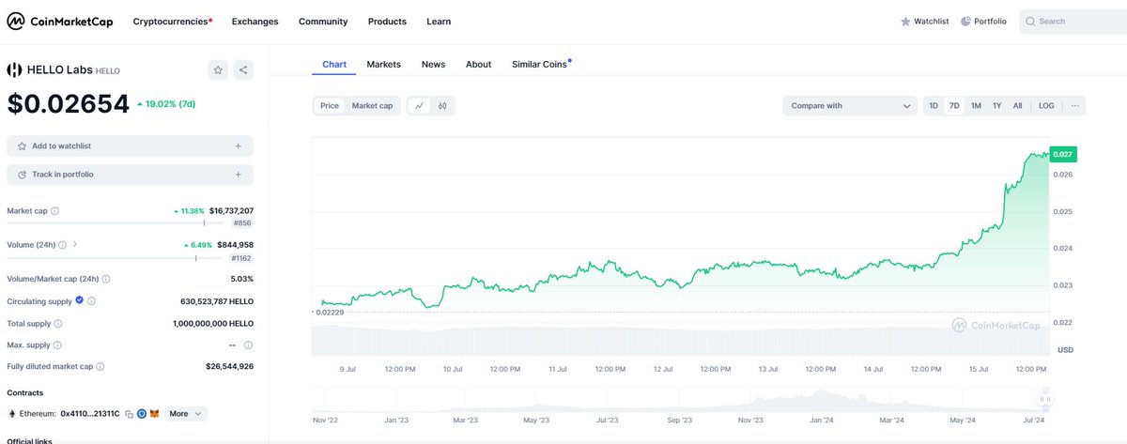Click the Volume rank slider bar
Screen dimensions: 1127x444
pos(113,257)
